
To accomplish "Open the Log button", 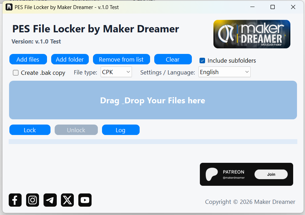I will [120, 130].
